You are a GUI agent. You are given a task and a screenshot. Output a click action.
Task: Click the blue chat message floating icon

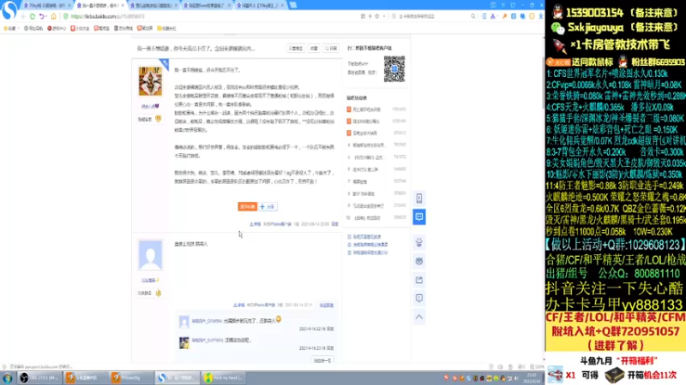pyautogui.click(x=419, y=217)
